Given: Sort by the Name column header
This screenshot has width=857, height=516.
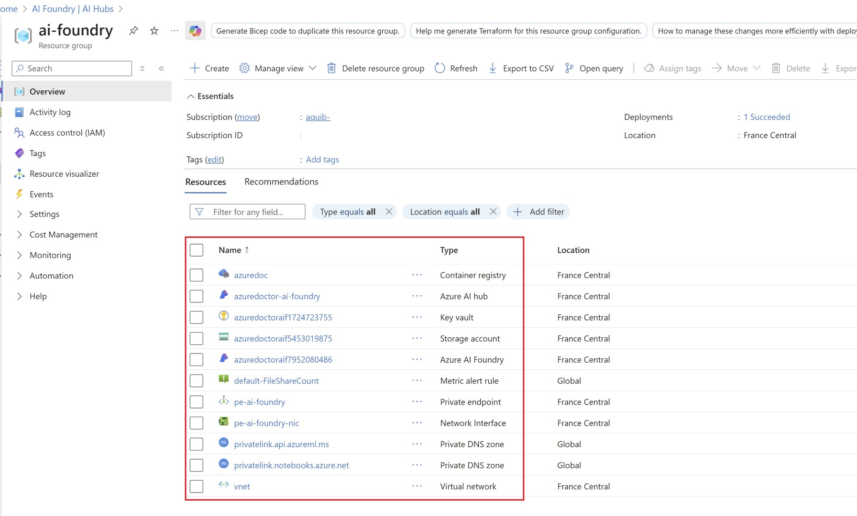Looking at the screenshot, I should tap(234, 250).
